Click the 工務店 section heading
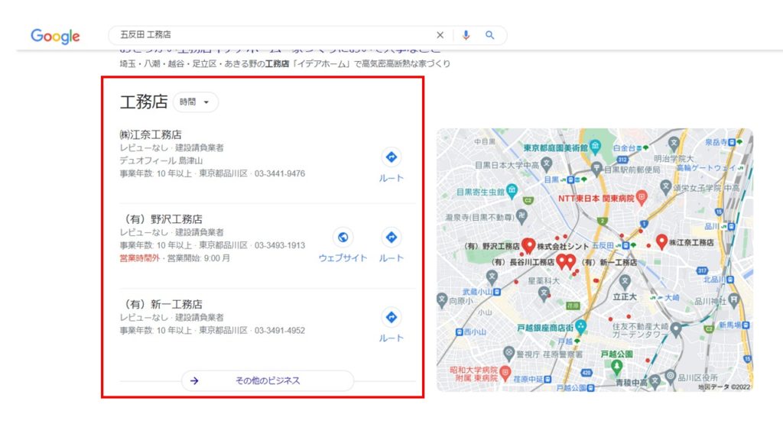This screenshot has height=440, width=783. click(144, 102)
